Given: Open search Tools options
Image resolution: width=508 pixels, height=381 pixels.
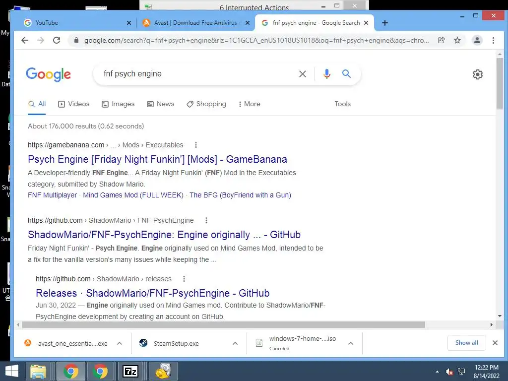Looking at the screenshot, I should (x=342, y=104).
